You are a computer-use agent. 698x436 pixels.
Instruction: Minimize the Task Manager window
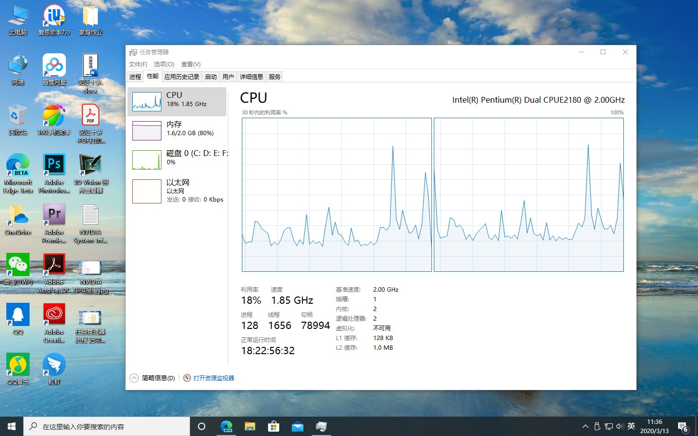(x=581, y=52)
